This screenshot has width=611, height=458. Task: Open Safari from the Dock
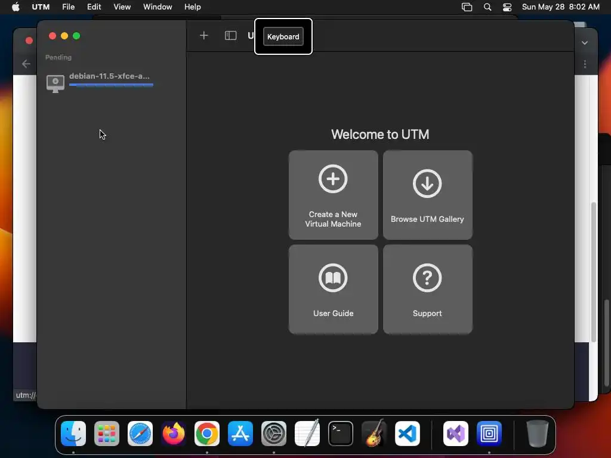(x=140, y=434)
